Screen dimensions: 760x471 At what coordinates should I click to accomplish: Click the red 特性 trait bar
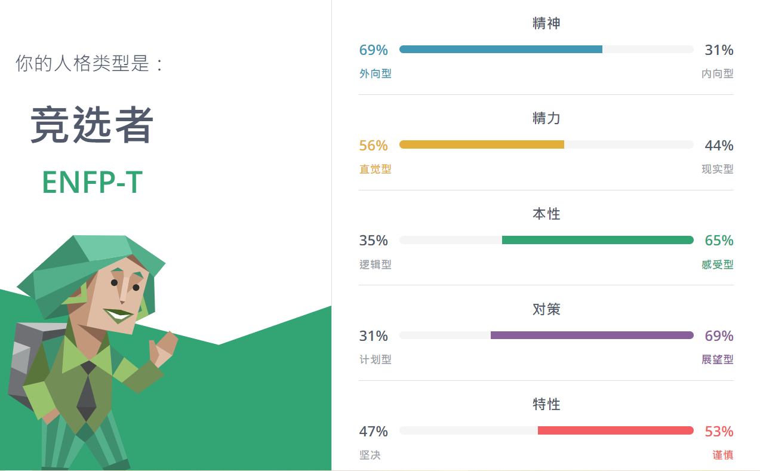(615, 430)
